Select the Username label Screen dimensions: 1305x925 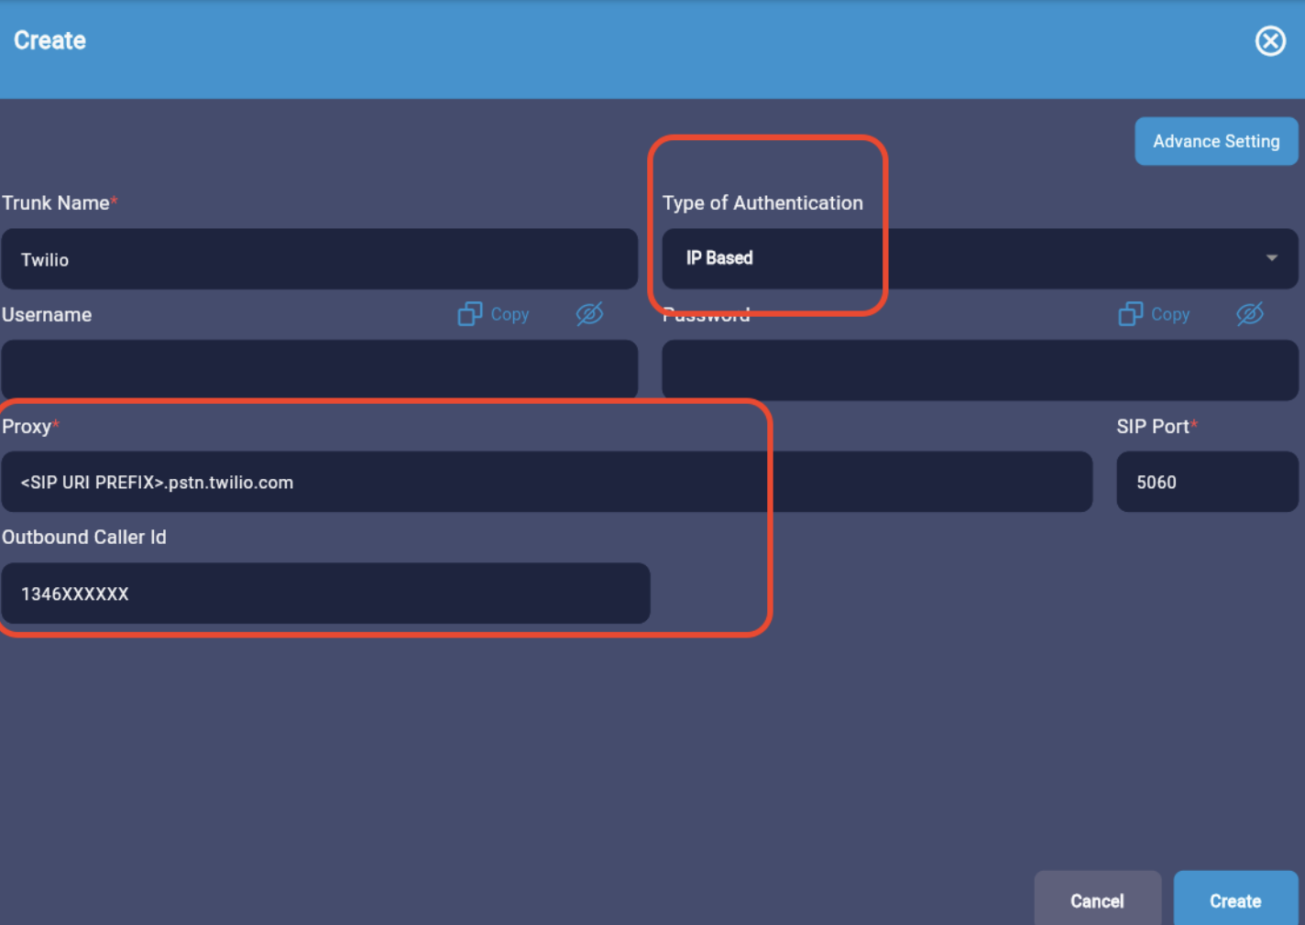pos(47,314)
